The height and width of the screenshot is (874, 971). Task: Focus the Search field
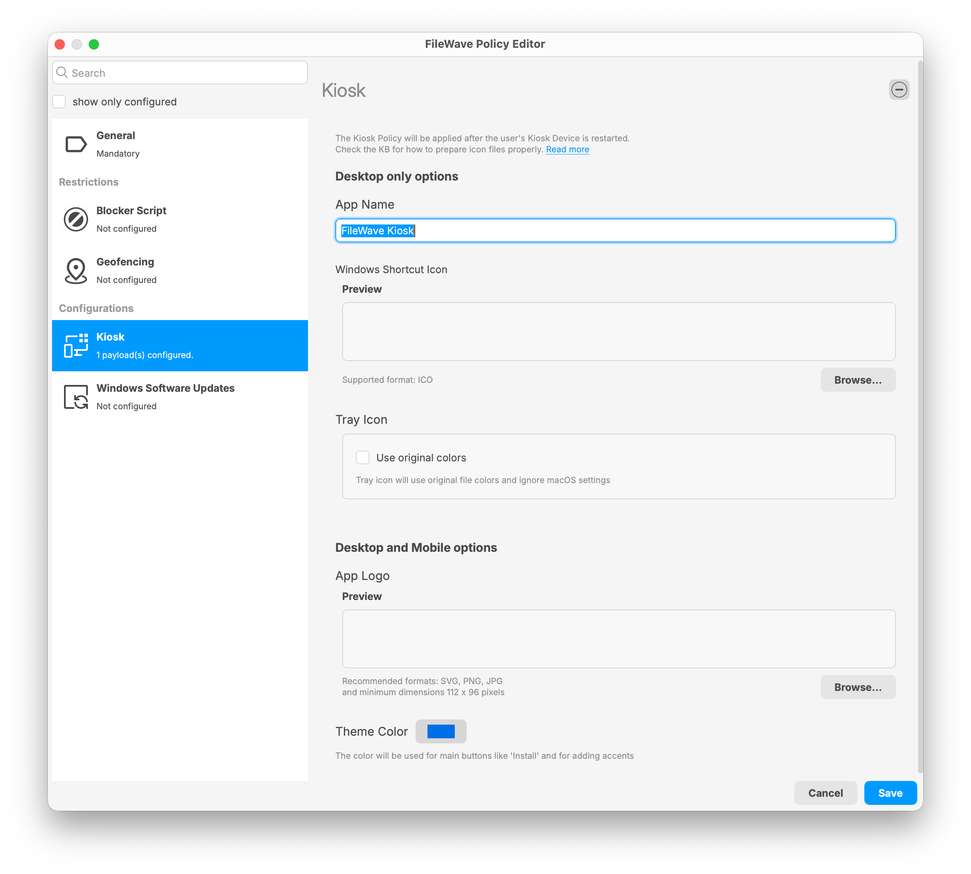[x=180, y=73]
